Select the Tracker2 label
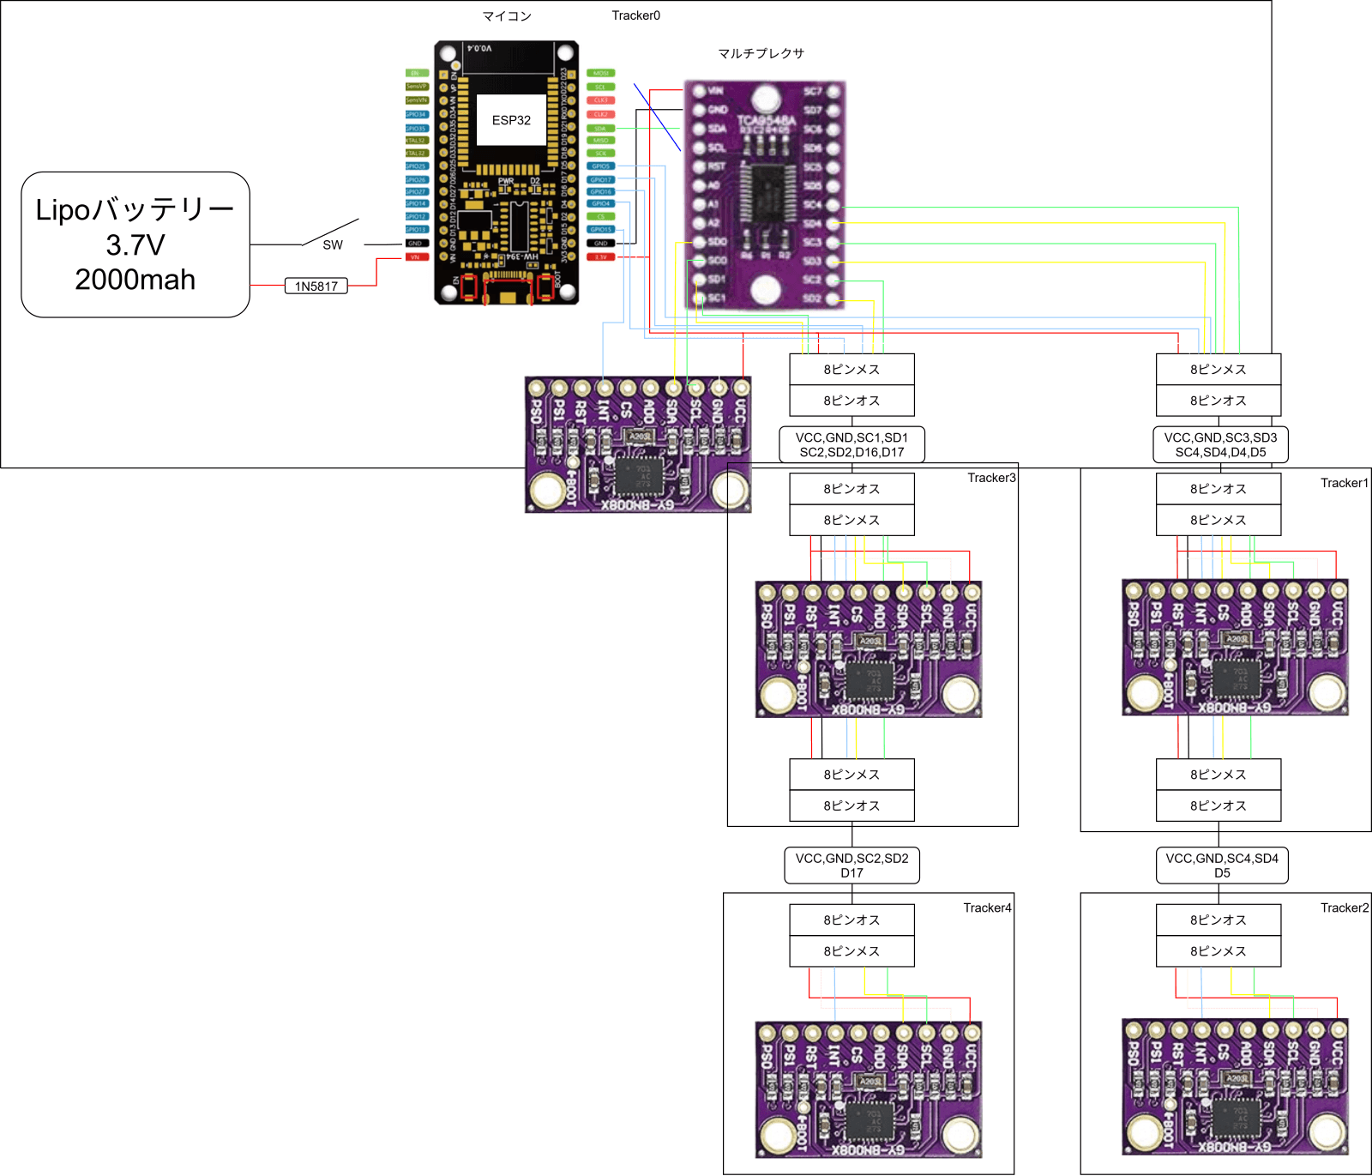 pyautogui.click(x=1345, y=908)
